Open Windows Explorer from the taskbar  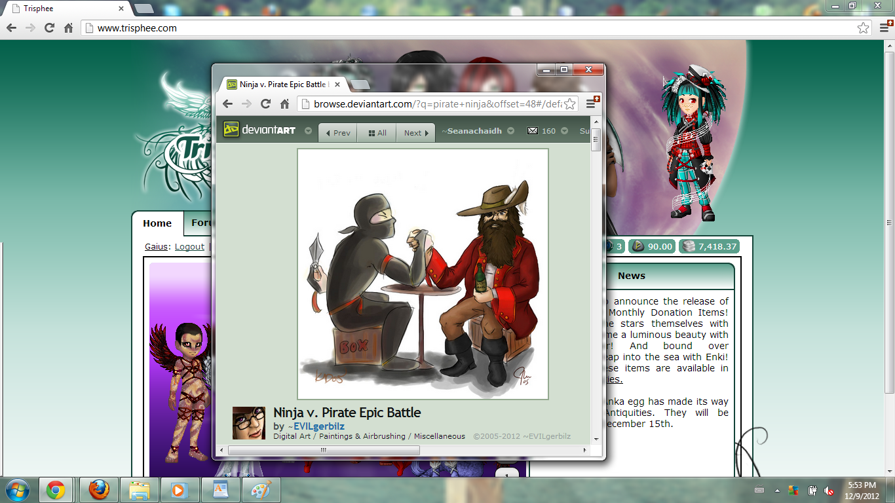point(140,490)
